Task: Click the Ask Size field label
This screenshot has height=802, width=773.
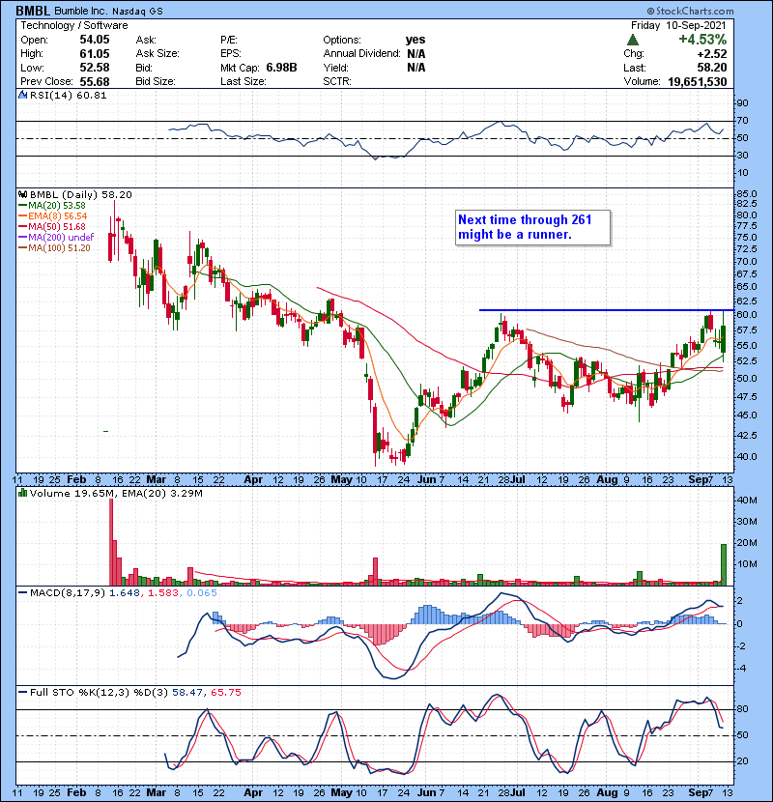Action: [157, 53]
